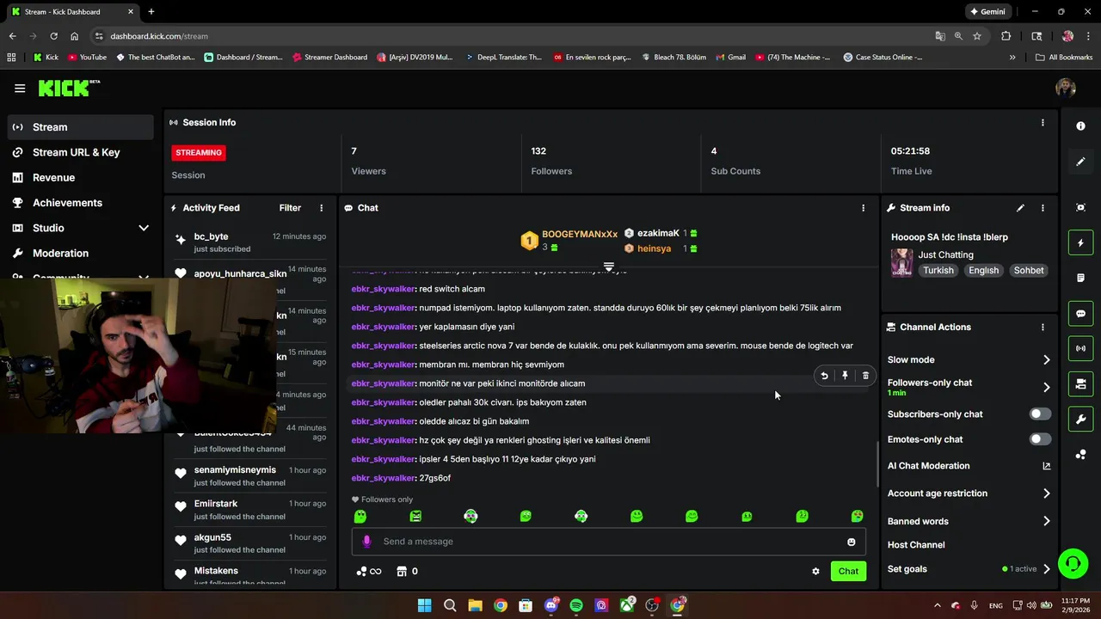Open Spotify from the taskbar

tap(576, 605)
